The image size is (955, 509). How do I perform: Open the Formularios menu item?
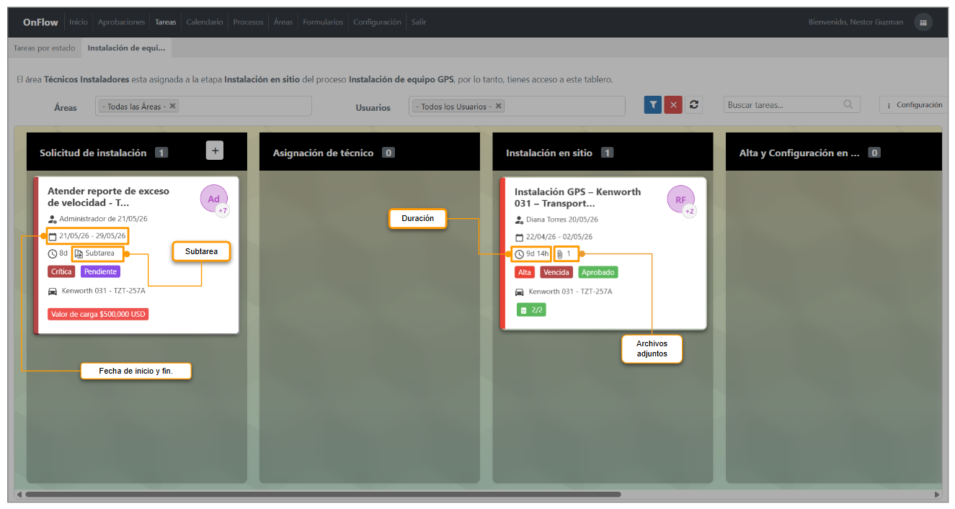click(x=323, y=22)
